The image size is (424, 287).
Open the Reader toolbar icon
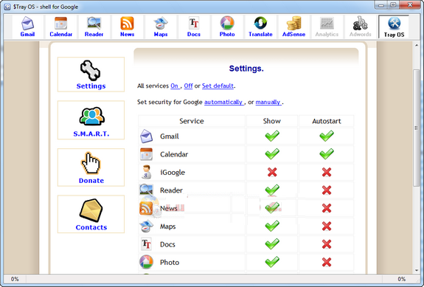[x=94, y=27]
